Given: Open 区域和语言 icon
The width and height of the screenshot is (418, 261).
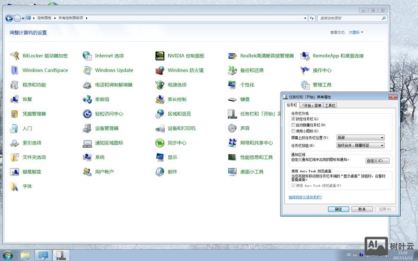Looking at the screenshot, I should (160, 114).
